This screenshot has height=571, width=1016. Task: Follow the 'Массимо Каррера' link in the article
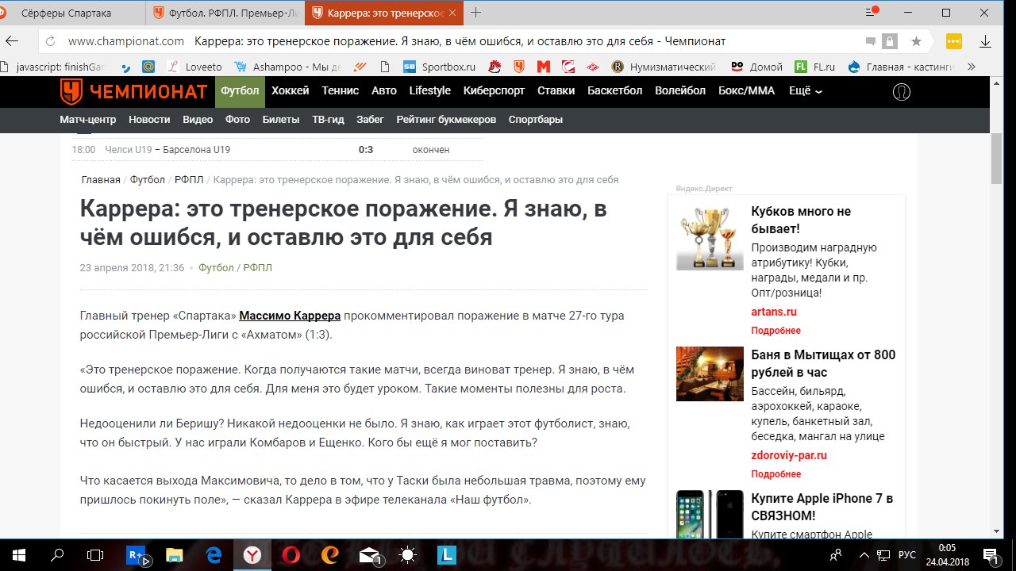pos(290,316)
